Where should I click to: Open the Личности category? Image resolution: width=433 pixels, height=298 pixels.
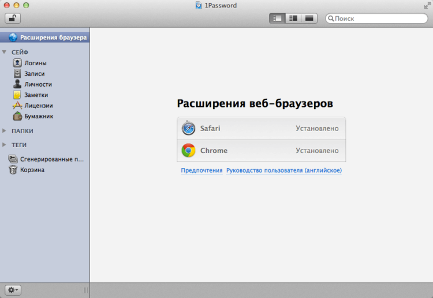[x=38, y=84]
